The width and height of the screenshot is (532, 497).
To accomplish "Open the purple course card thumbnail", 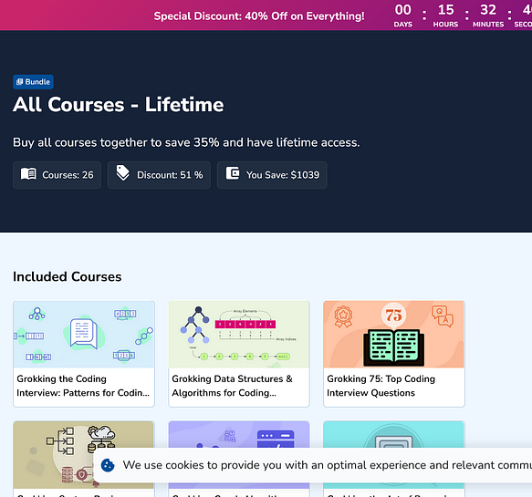I will click(x=239, y=434).
